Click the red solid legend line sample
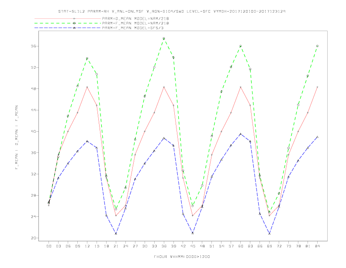The image size is (346, 268). [x=68, y=18]
